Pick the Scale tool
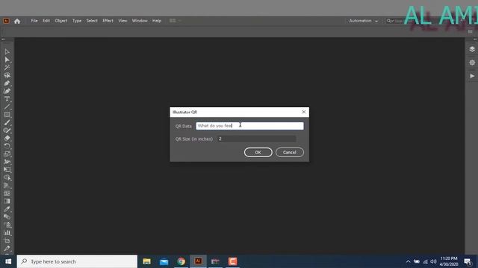Viewport: 478px width, 268px height. 7,154
